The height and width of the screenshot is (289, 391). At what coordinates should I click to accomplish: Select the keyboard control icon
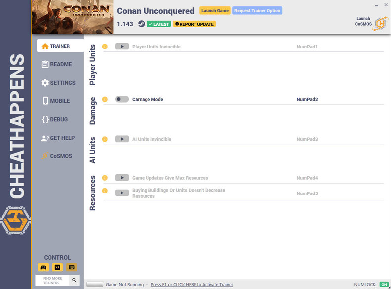pos(72,267)
